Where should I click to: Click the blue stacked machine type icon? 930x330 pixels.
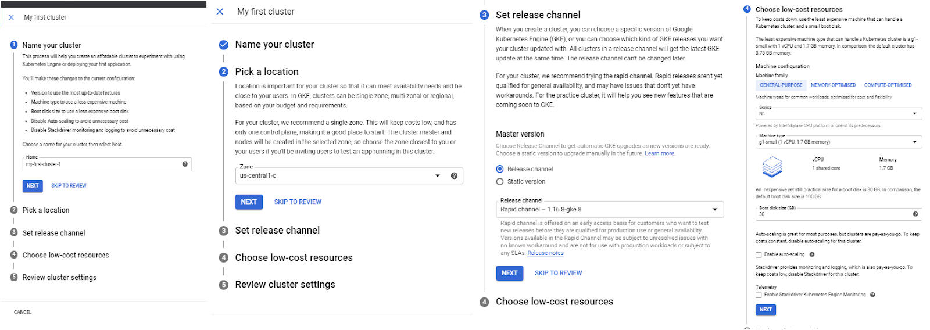[x=772, y=167]
